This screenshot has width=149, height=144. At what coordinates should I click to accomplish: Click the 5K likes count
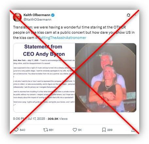[80, 130]
